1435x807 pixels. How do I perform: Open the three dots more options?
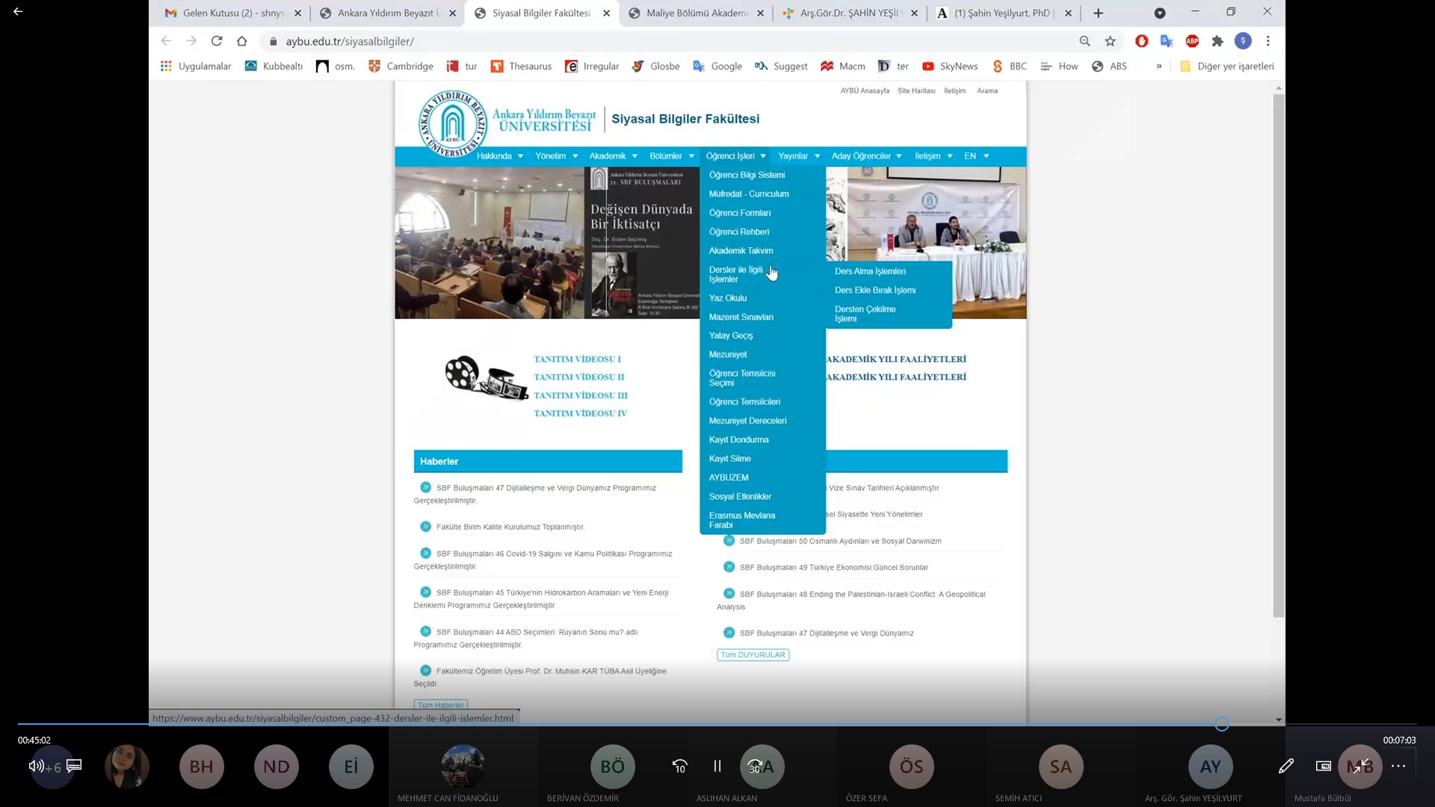(1398, 766)
